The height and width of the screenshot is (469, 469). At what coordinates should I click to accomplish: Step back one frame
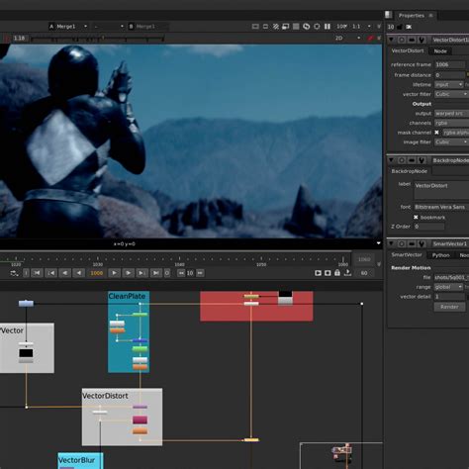(65, 273)
